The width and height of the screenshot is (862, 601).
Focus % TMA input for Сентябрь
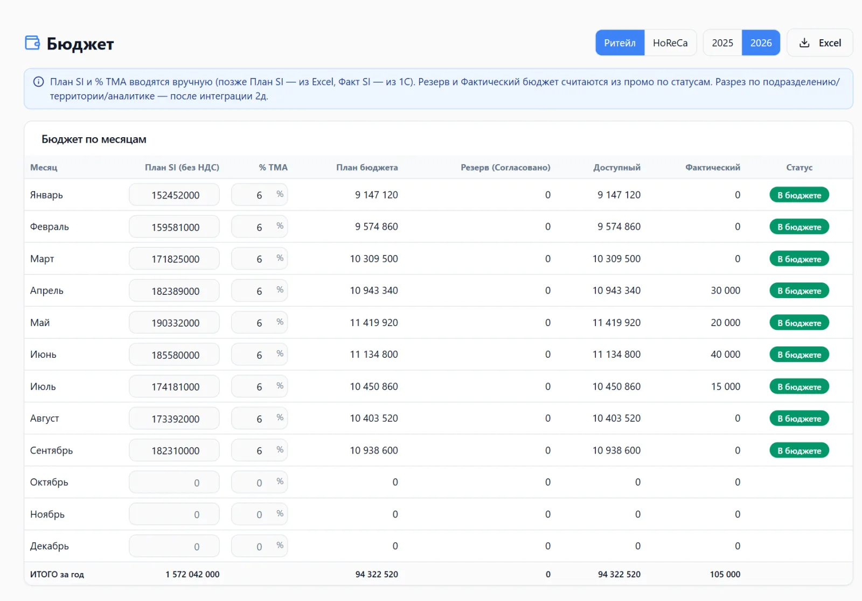259,450
